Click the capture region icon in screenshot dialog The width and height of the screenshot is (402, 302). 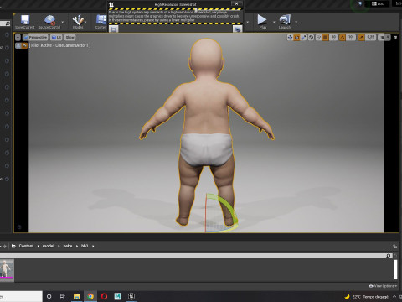(113, 29)
